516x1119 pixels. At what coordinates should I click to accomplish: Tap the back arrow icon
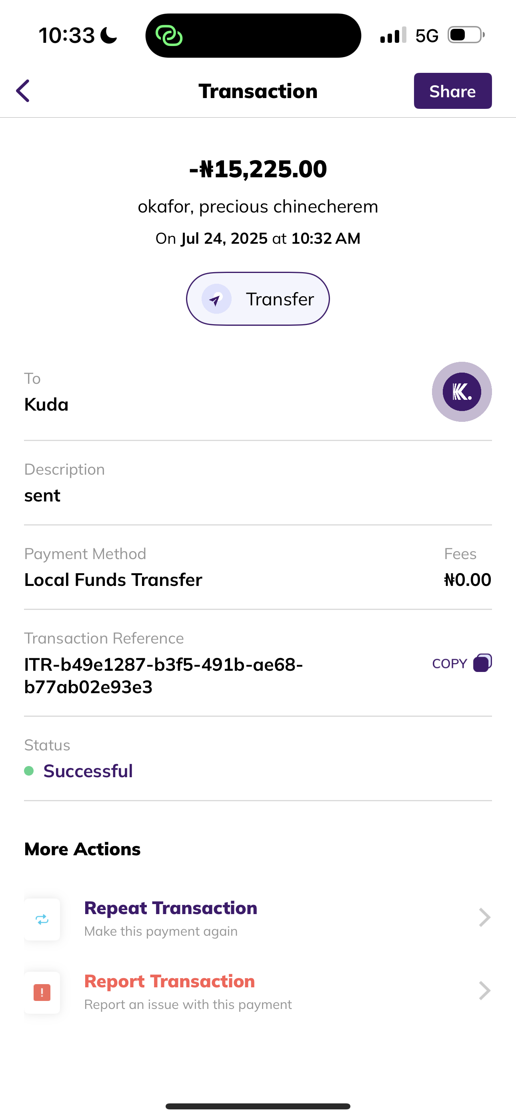[x=23, y=91]
